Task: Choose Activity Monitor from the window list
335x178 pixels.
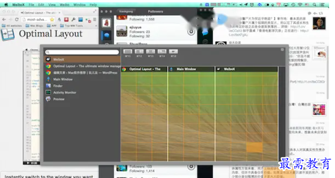Action: 82,92
